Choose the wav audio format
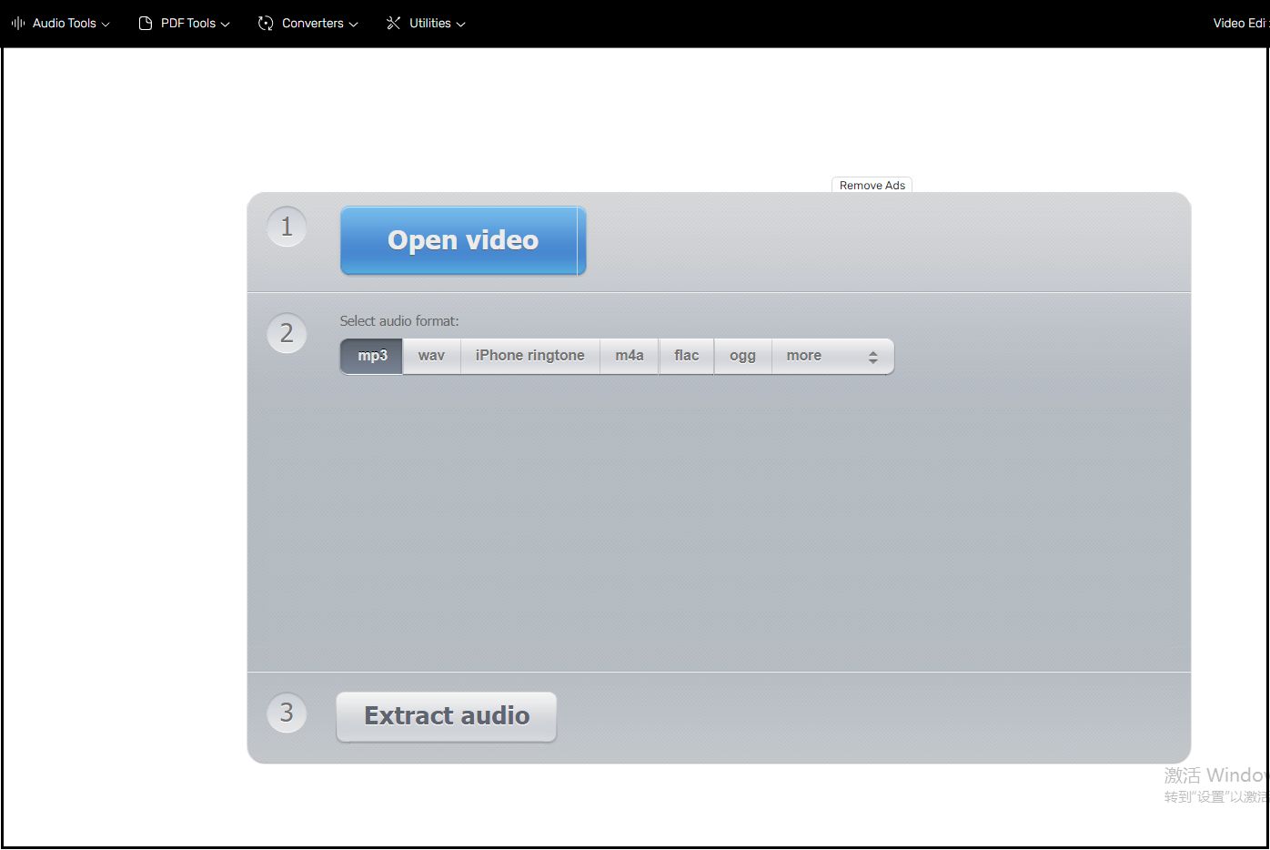This screenshot has width=1270, height=850. coord(431,356)
